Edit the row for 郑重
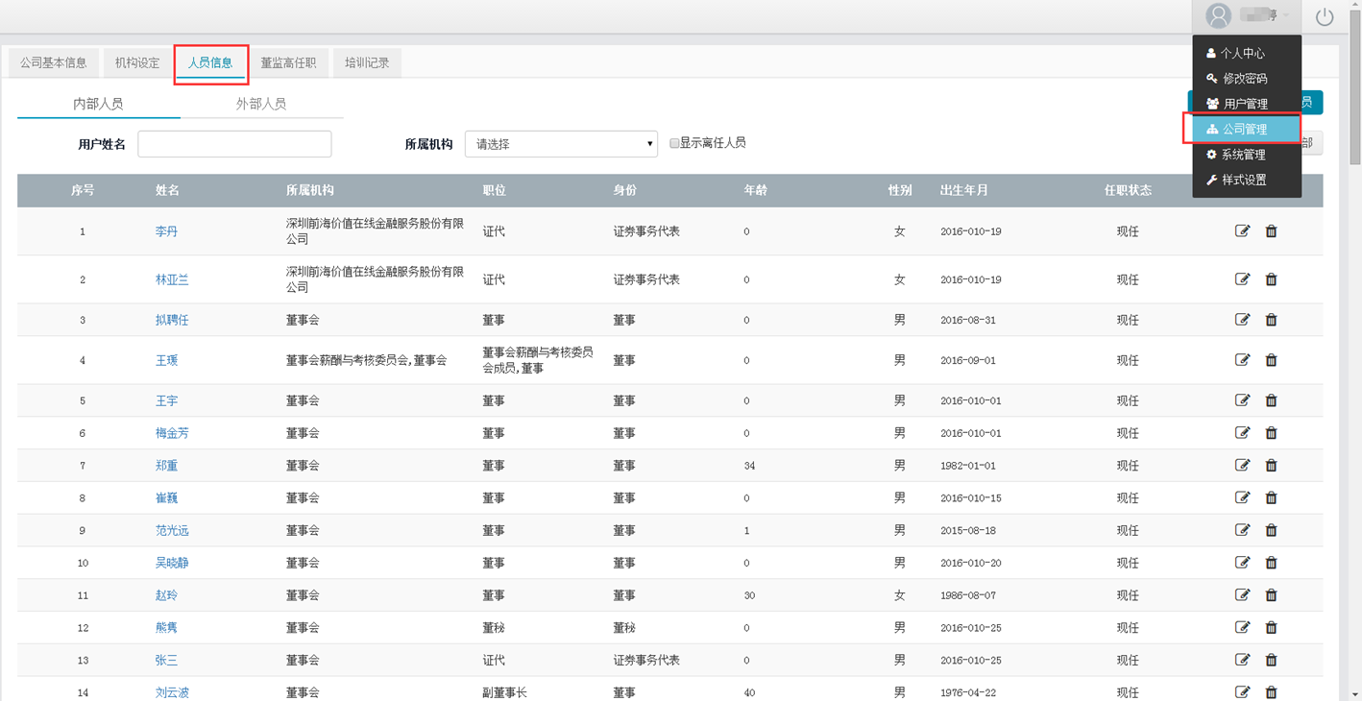Viewport: 1362px width, 701px height. pyautogui.click(x=1242, y=466)
